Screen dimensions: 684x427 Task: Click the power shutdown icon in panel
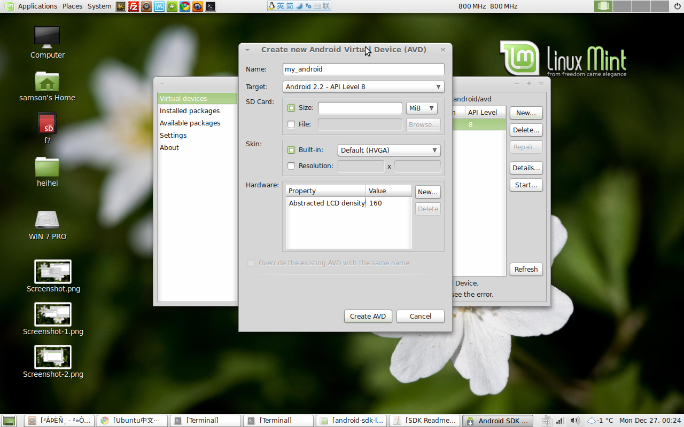coord(677,6)
